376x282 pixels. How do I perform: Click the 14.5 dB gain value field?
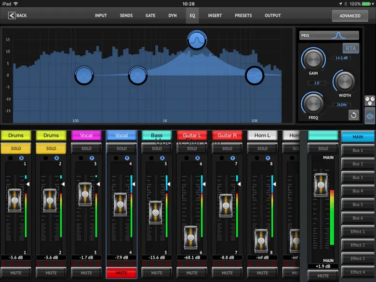[341, 58]
